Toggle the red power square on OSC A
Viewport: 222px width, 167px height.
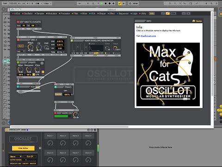[18, 40]
